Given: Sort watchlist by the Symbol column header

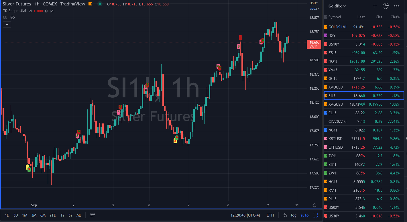Looking at the screenshot, I should pos(335,17).
